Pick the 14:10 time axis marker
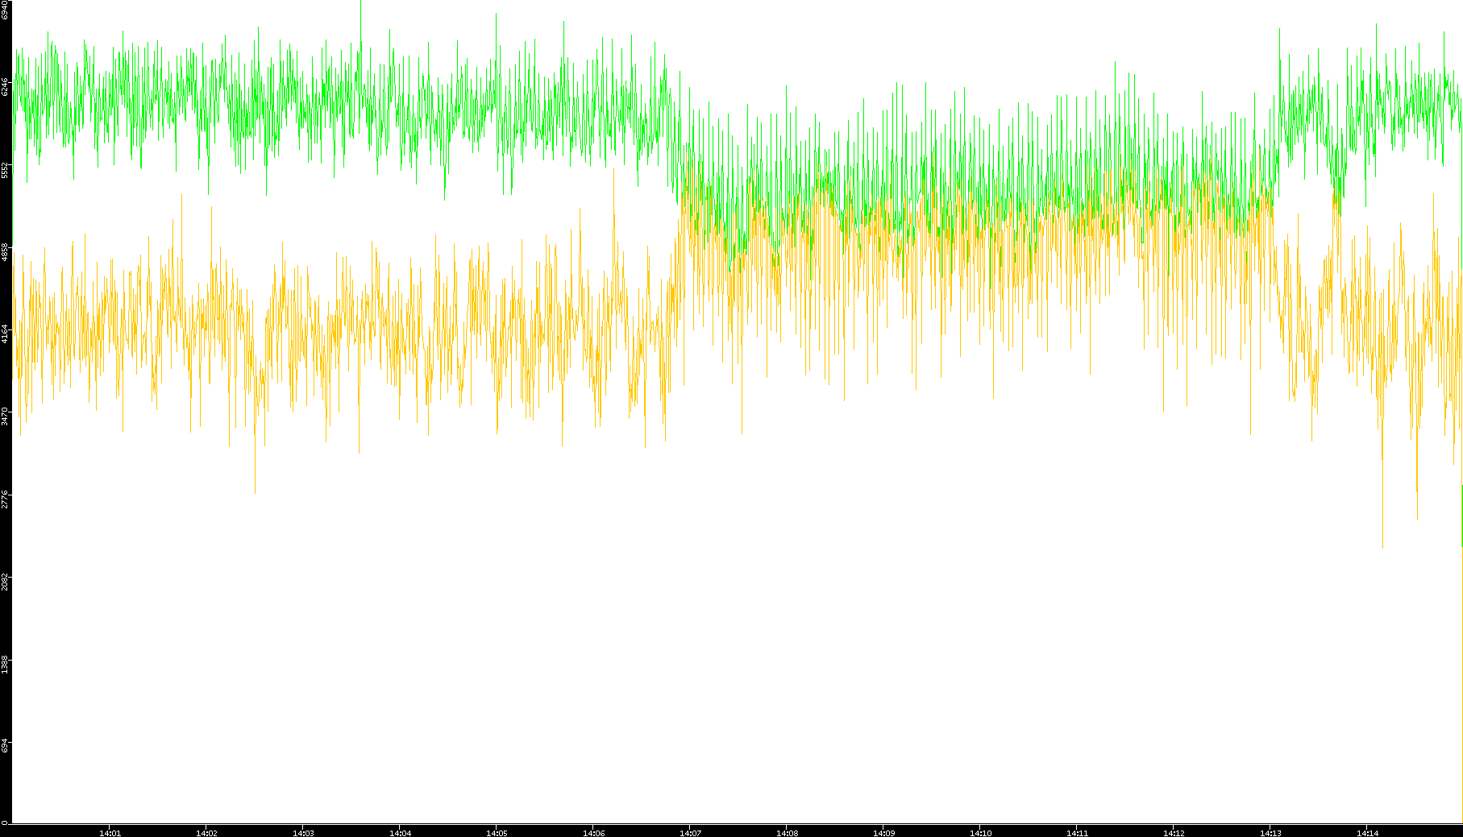Viewport: 1463px width, 837px height. (980, 832)
